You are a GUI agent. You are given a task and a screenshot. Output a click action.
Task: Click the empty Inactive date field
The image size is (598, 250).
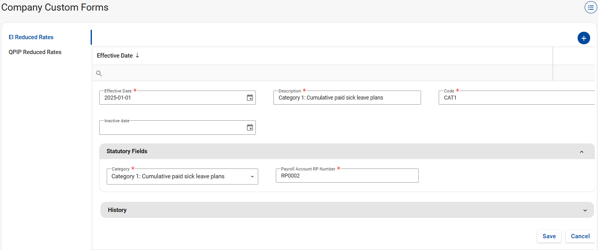173,128
